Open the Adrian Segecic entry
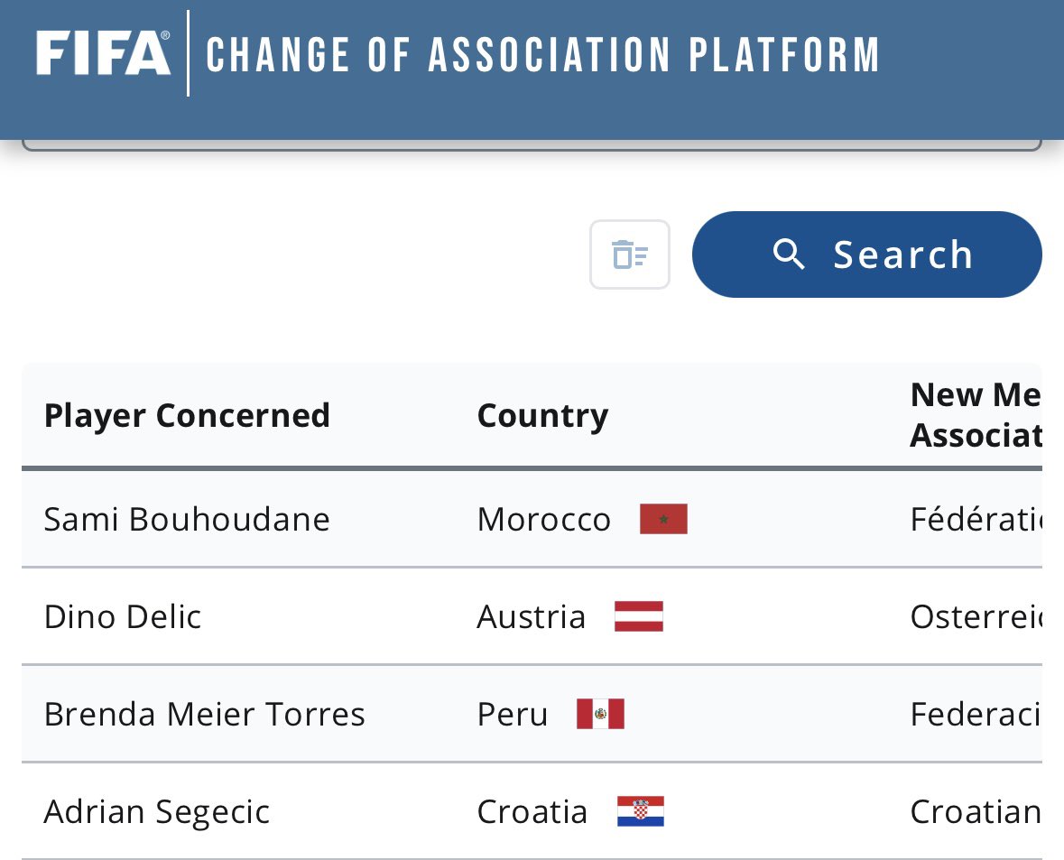The width and height of the screenshot is (1064, 860). click(157, 811)
